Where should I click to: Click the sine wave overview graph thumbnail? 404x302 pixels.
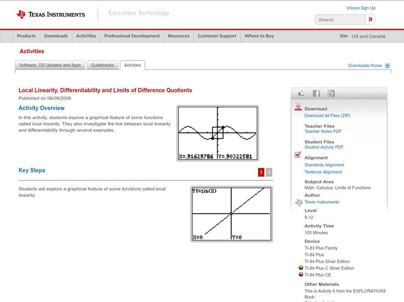(218, 133)
